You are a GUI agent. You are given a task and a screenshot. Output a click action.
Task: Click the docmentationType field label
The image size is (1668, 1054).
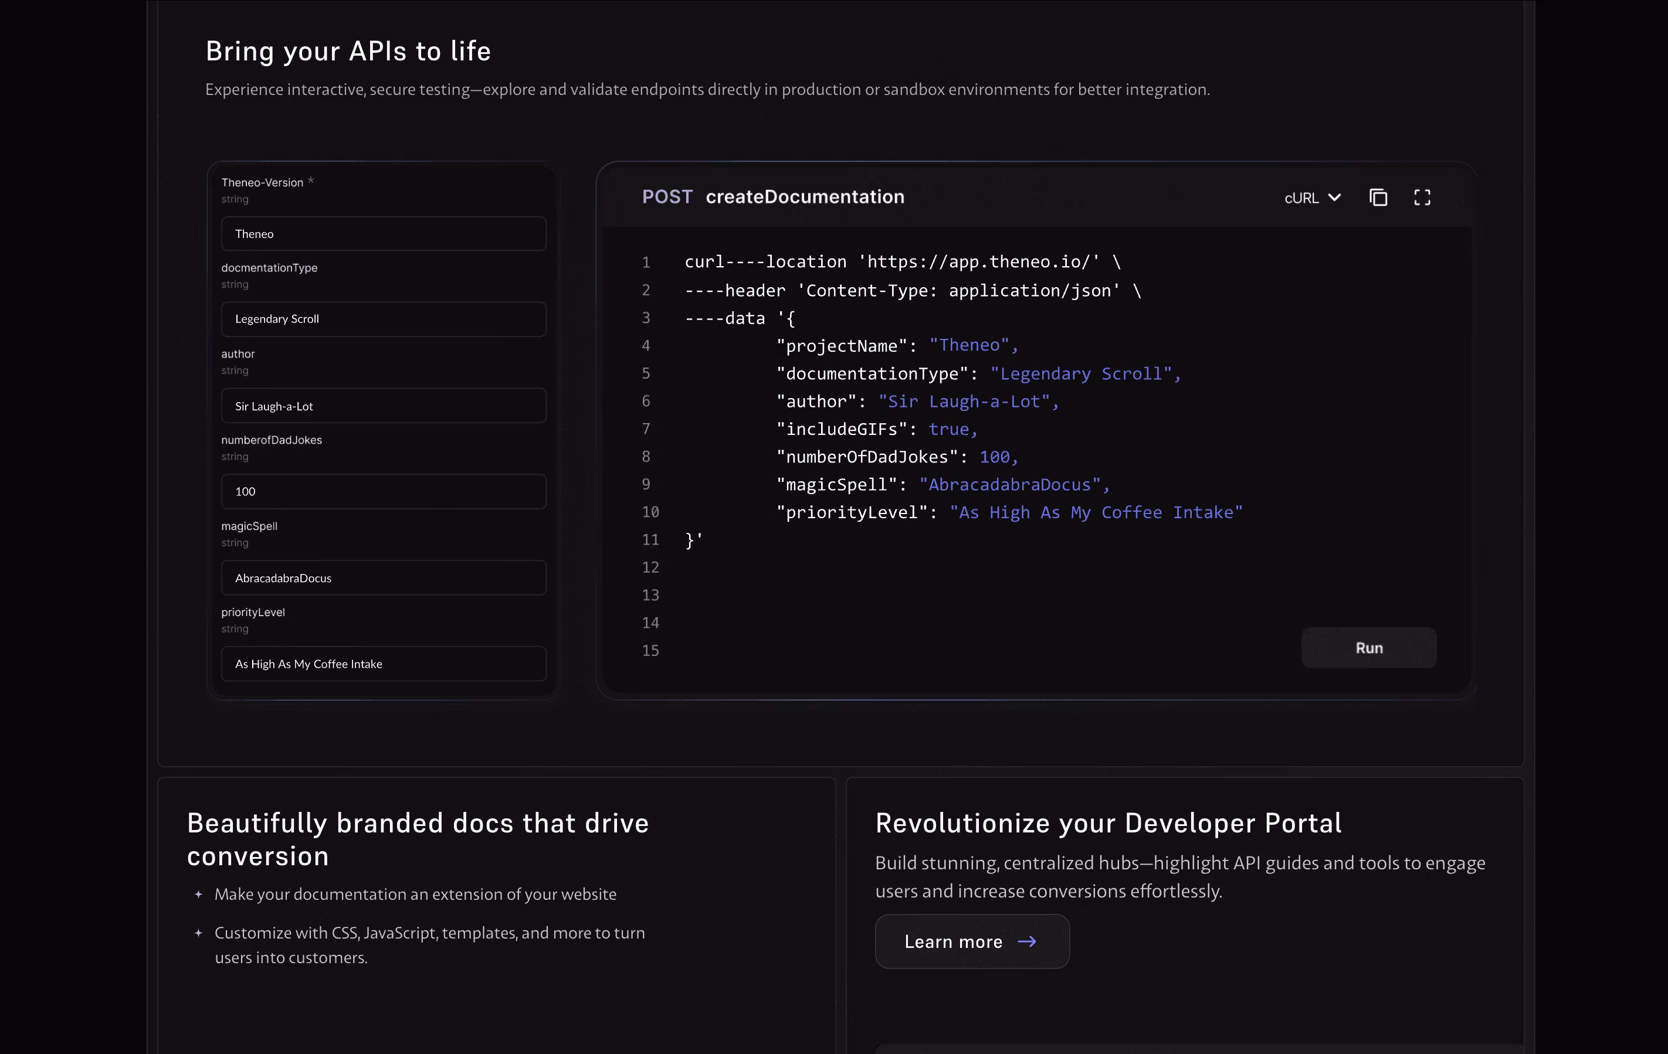tap(269, 267)
